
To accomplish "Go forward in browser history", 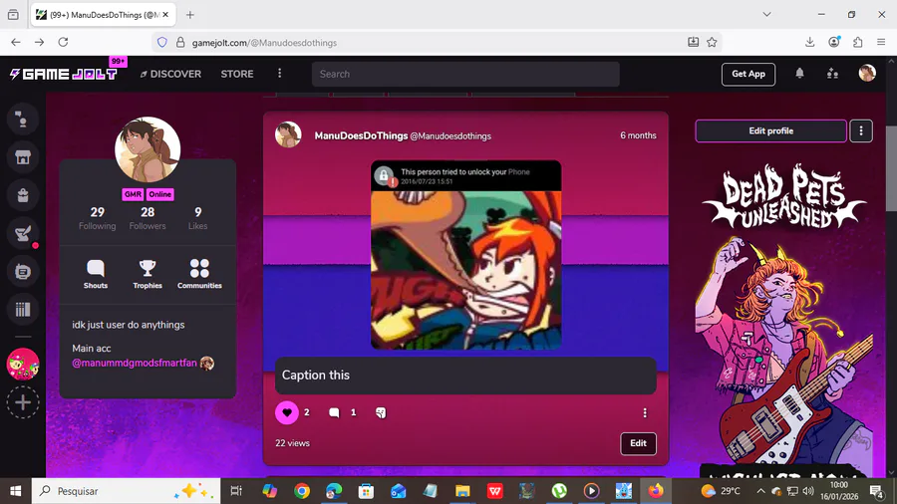I will coord(40,42).
